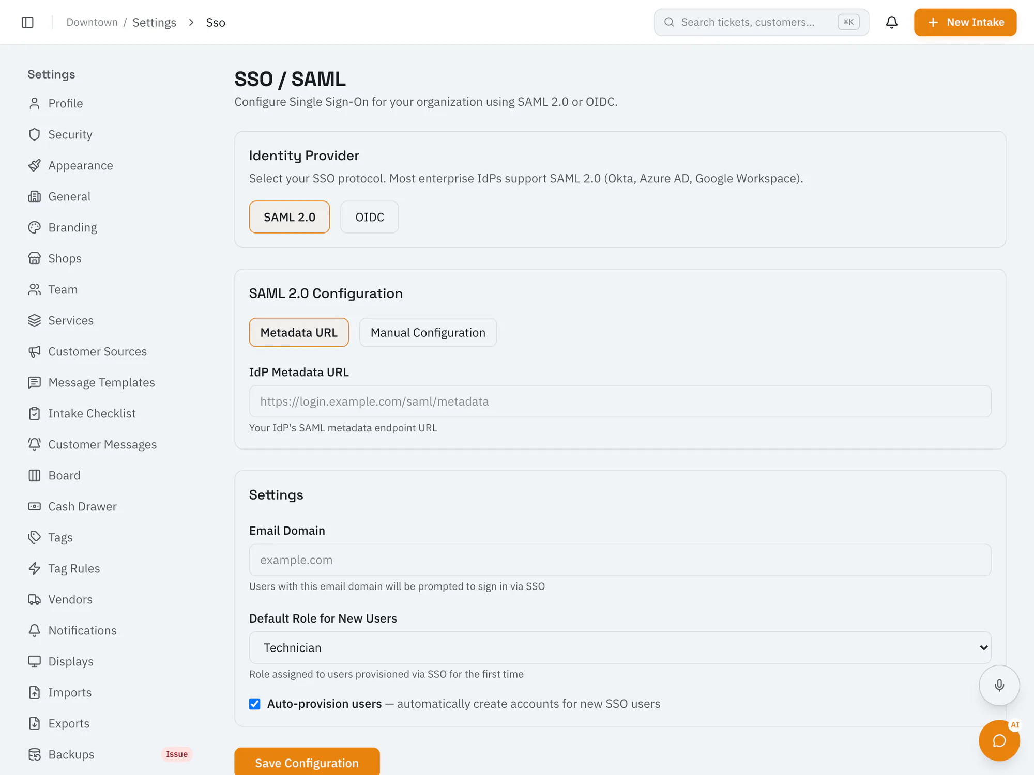Open Team settings
1034x775 pixels.
coord(110,289)
